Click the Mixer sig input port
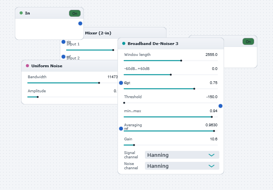The width and height of the screenshot is (273, 190). tap(63, 42)
